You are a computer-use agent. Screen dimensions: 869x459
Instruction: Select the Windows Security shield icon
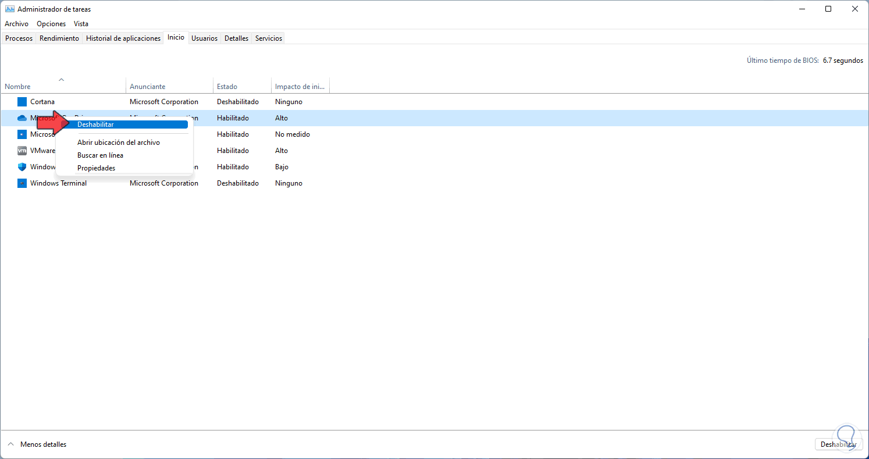tap(22, 167)
